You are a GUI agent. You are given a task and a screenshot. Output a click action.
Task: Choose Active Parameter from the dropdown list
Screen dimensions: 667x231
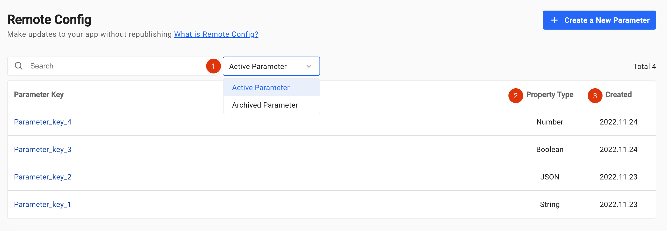tap(261, 87)
